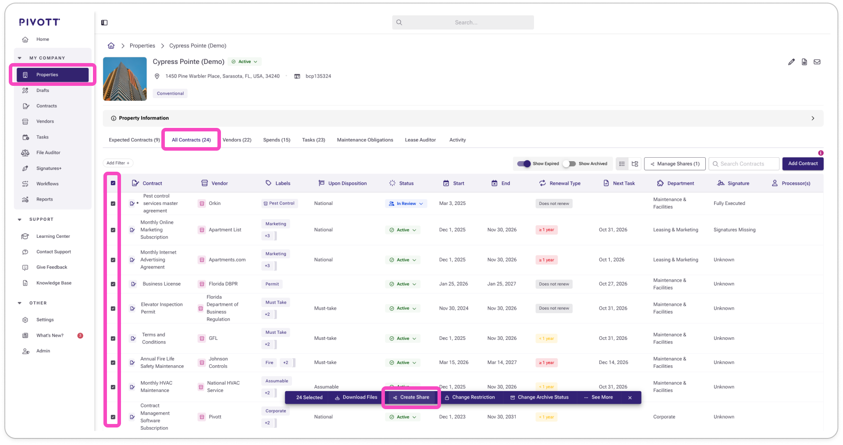Screen dimensions: 843x445
Task: Toggle the sidebar collapse icon
Action: coord(104,23)
